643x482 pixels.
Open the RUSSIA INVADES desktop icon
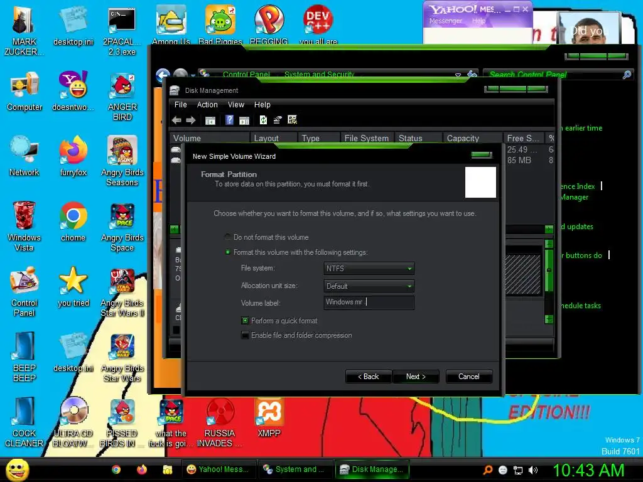[220, 422]
